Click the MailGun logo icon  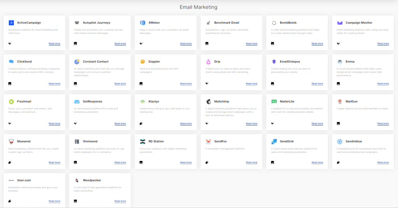pyautogui.click(x=340, y=101)
